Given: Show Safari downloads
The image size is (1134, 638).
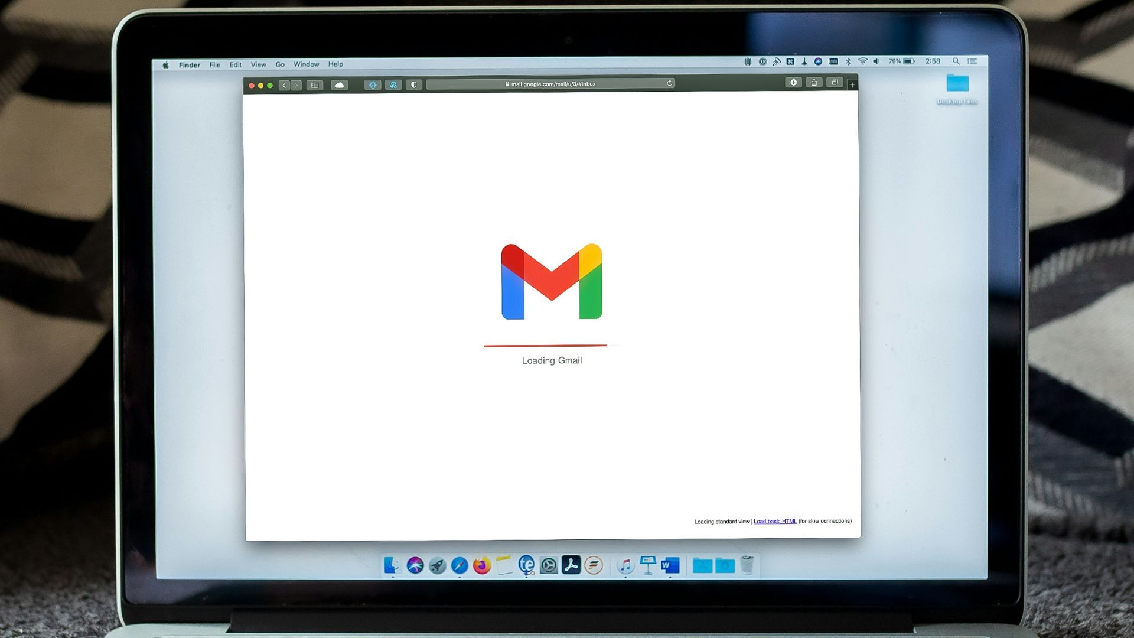Looking at the screenshot, I should (793, 83).
